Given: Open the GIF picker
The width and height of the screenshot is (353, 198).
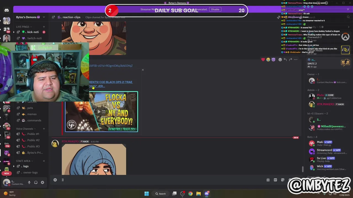Looking at the screenshot, I should [275, 180].
